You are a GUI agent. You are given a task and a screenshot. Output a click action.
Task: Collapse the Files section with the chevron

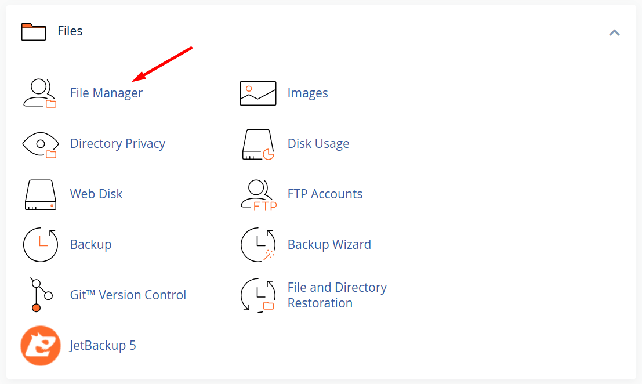[x=614, y=32]
